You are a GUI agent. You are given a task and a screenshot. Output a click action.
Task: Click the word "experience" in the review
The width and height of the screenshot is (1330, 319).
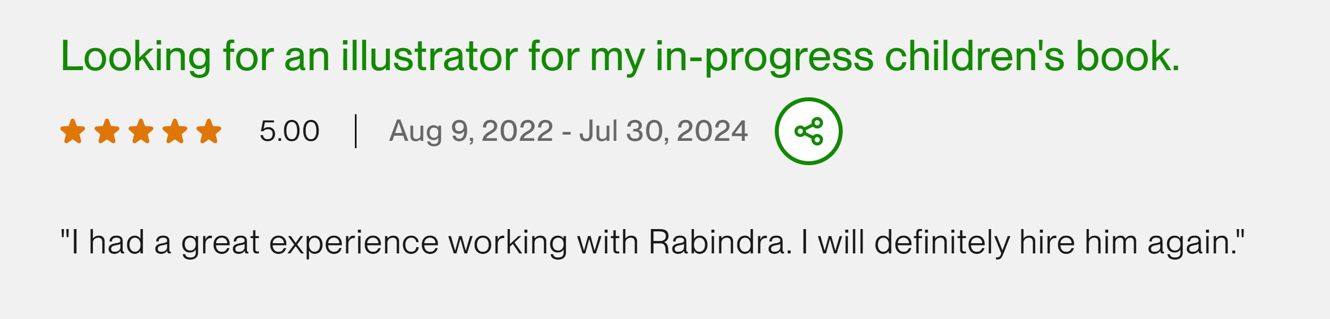coord(354,243)
